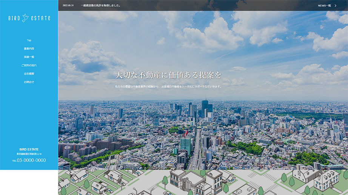This screenshot has height=195, width=348.
Task: Select 実績一覧 in the sidebar
Action: (29, 57)
